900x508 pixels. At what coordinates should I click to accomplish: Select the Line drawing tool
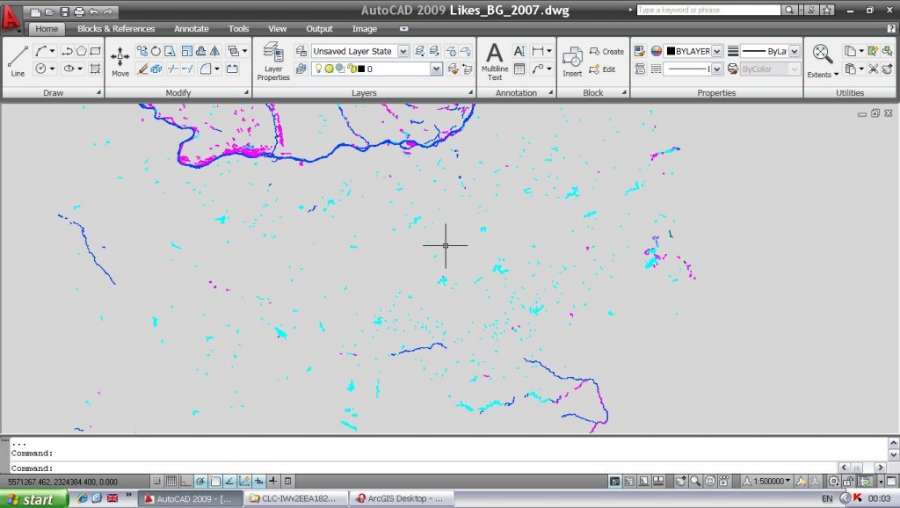[x=18, y=61]
